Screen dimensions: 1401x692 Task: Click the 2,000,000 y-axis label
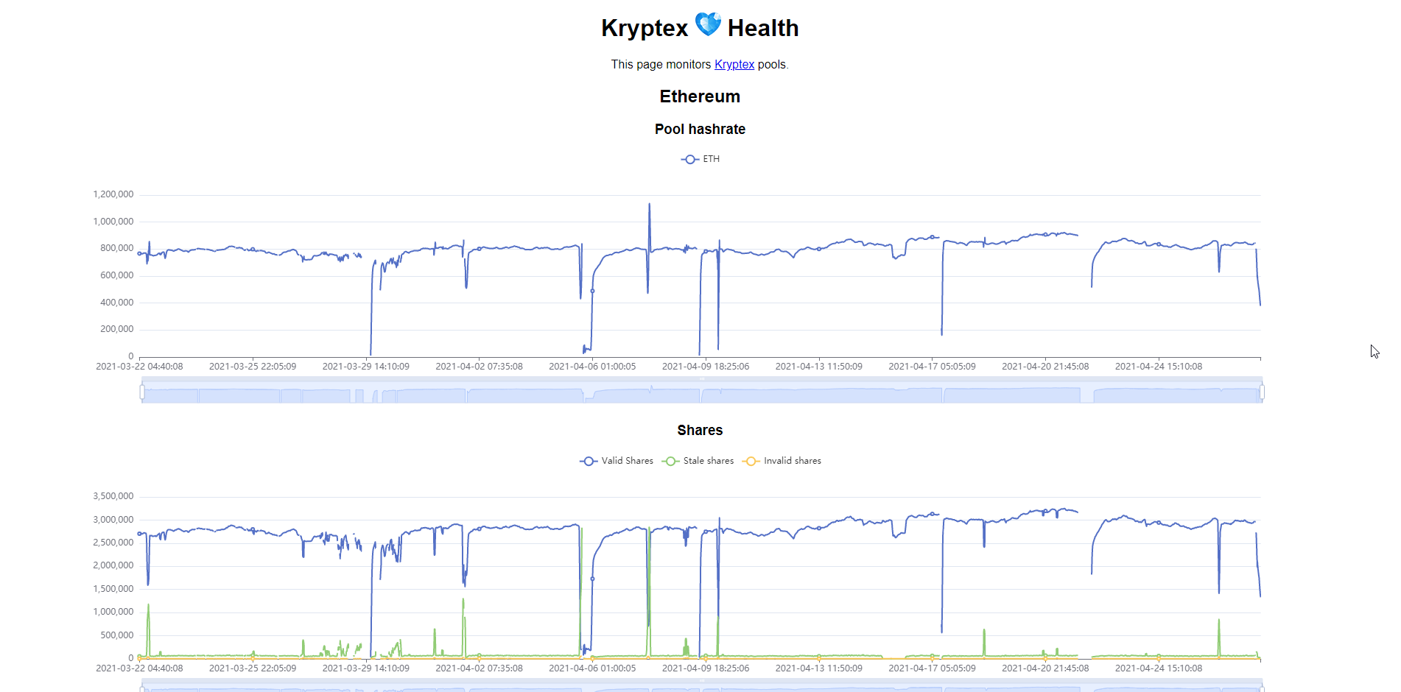pyautogui.click(x=113, y=565)
